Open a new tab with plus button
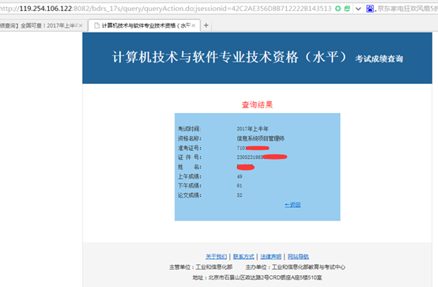 coord(206,25)
